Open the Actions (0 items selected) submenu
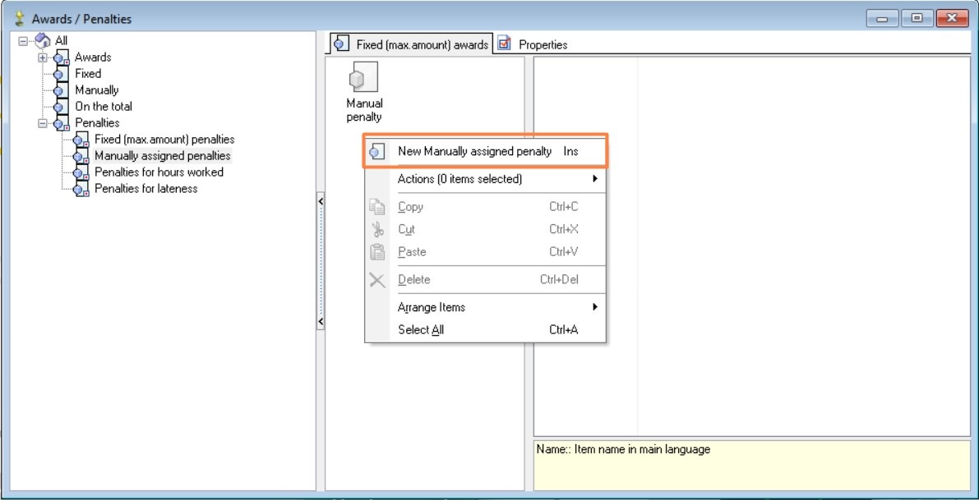 pos(485,179)
